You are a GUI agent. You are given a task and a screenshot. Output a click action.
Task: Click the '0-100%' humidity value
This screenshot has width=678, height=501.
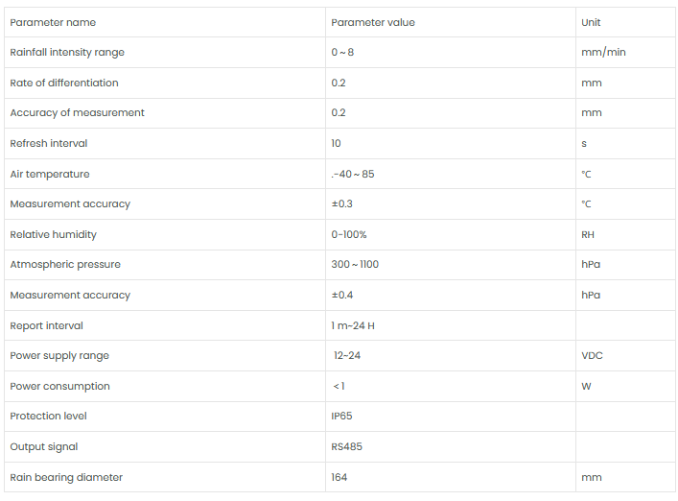(349, 234)
